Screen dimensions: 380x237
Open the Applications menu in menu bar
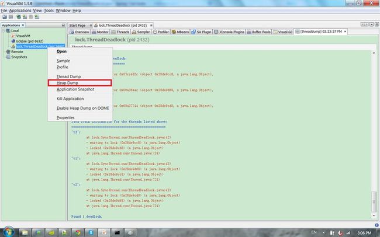tap(20, 11)
